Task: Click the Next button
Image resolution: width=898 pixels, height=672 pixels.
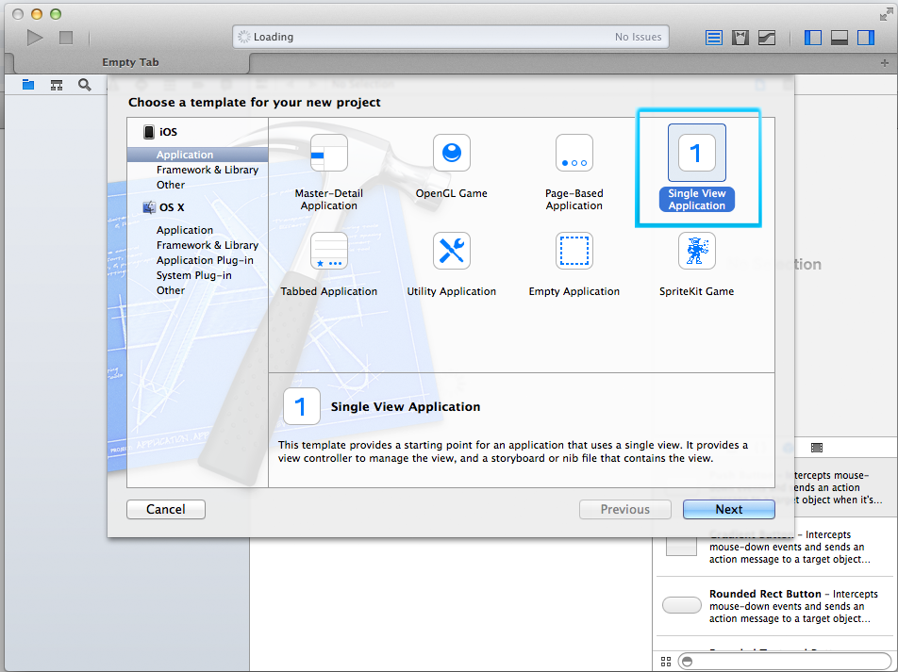Action: tap(728, 510)
